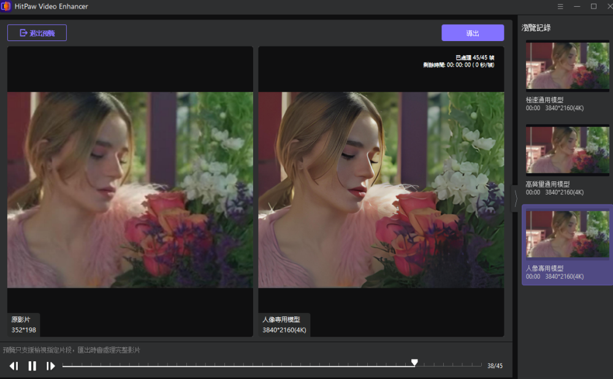Viewport: 613px width, 379px height.
Task: Pause the preview playback
Action: [32, 366]
